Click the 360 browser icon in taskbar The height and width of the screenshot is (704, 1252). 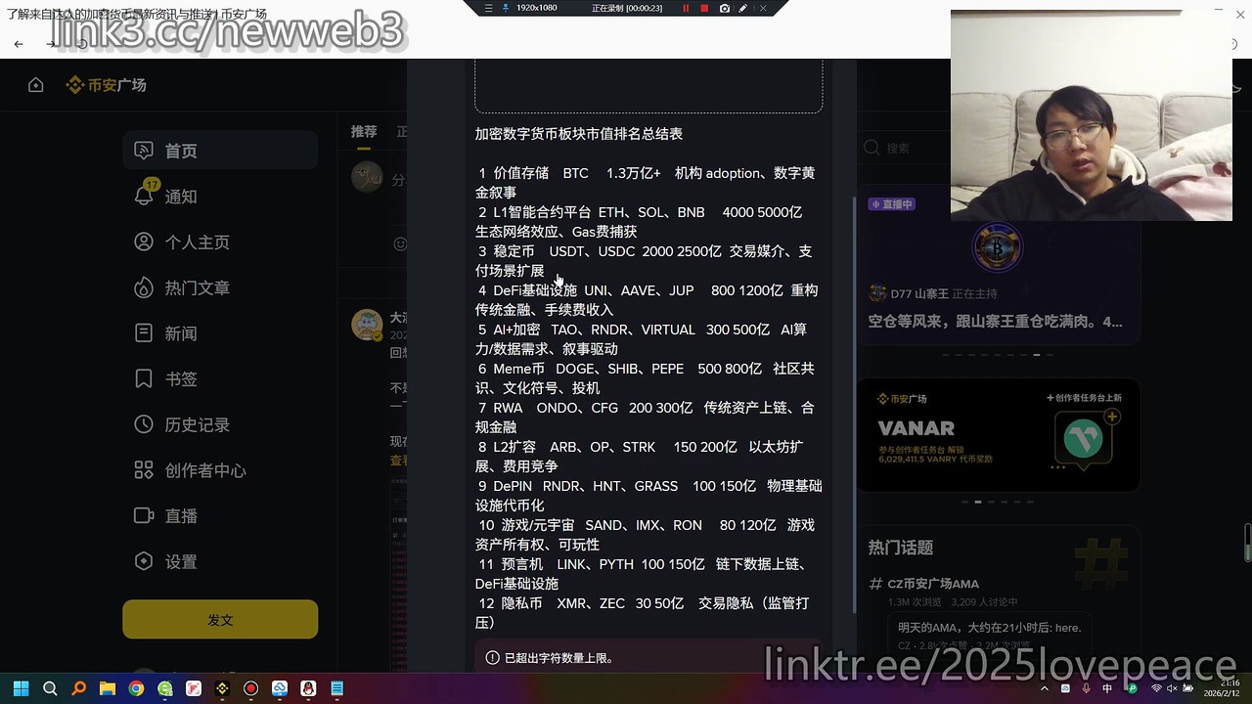(x=164, y=688)
